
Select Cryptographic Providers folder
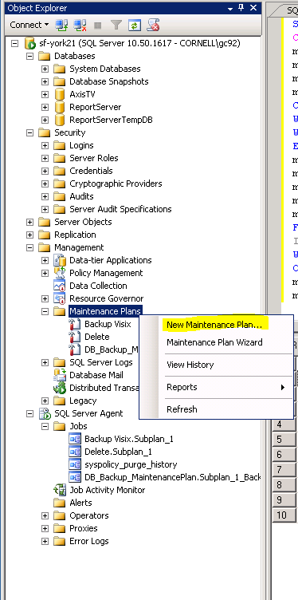tap(116, 184)
